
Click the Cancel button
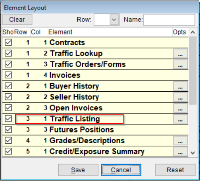pos(121,170)
